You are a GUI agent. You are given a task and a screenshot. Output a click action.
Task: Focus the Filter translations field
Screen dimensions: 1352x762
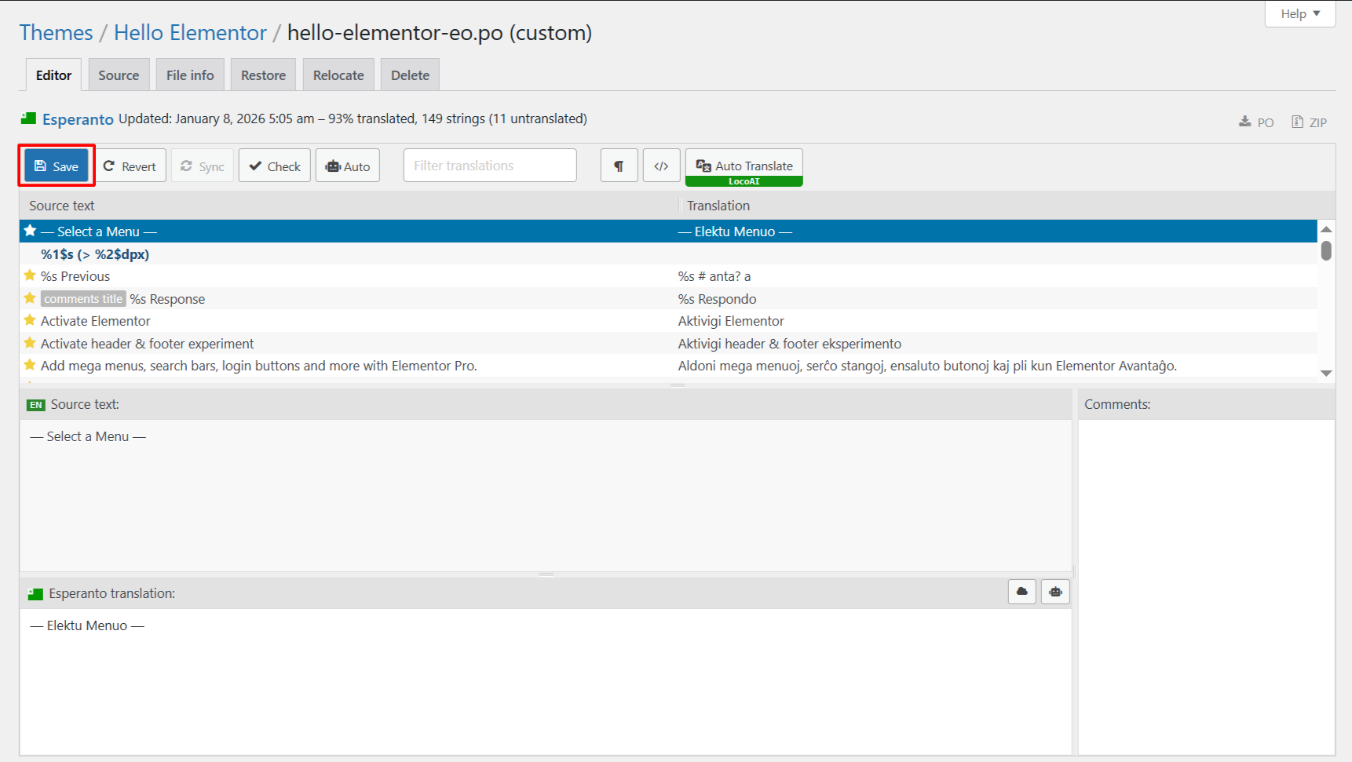click(x=489, y=166)
